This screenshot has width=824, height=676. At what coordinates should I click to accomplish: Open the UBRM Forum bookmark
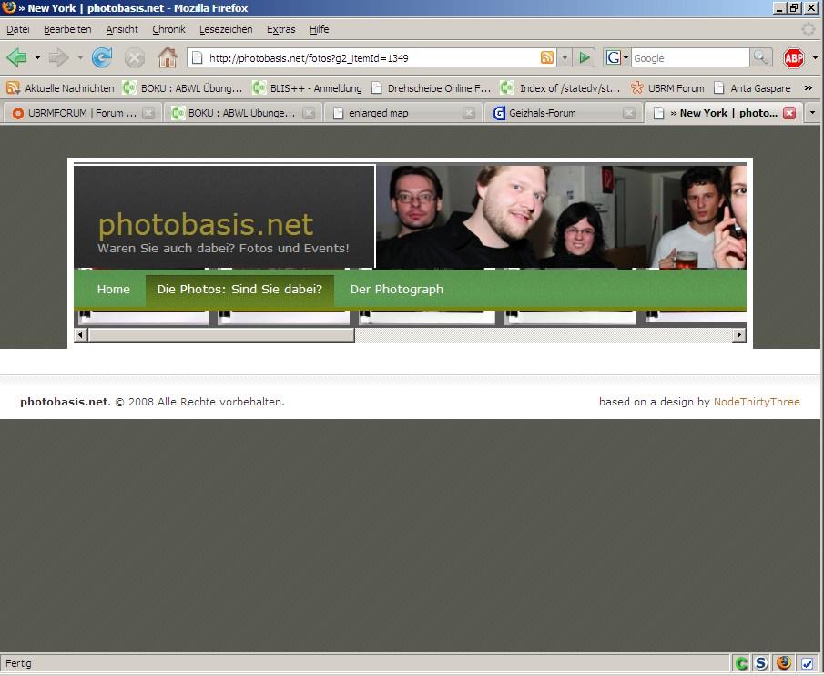tap(667, 88)
